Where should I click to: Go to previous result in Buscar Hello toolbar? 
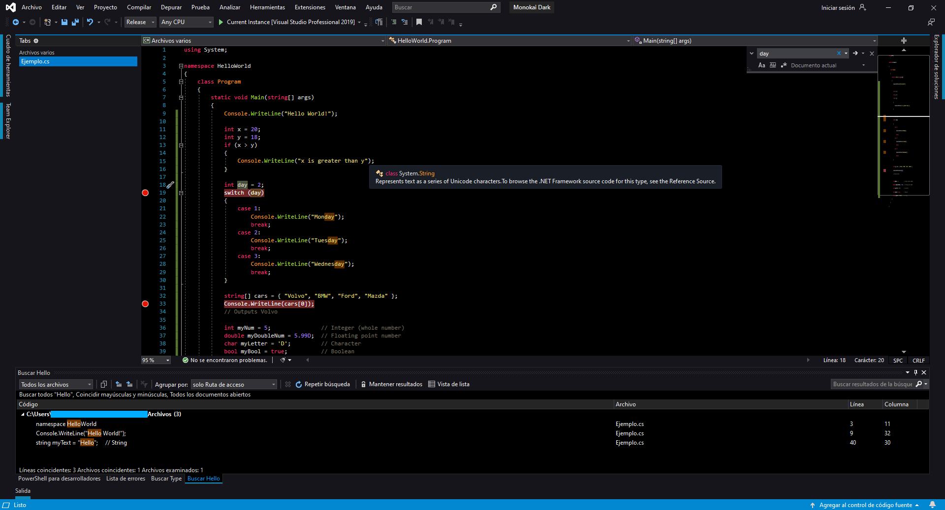point(119,384)
